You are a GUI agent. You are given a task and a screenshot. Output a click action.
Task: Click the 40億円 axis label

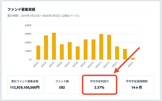[28, 25]
